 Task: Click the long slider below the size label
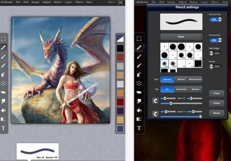point(181,103)
